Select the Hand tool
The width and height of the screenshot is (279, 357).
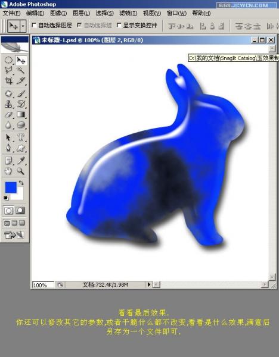tap(9, 171)
